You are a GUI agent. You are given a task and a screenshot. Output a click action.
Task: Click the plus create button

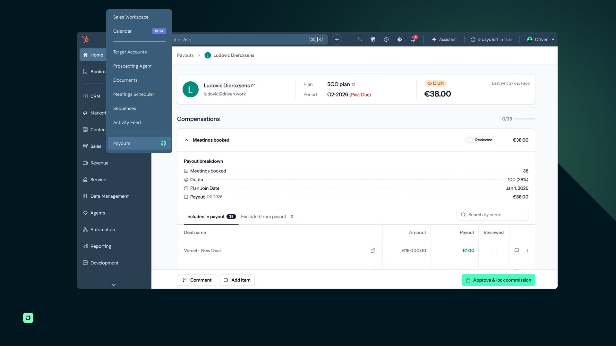(x=337, y=39)
